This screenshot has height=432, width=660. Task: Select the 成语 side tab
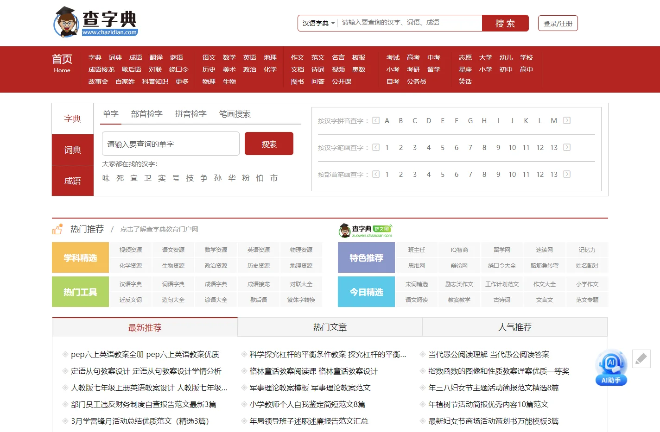click(x=73, y=181)
